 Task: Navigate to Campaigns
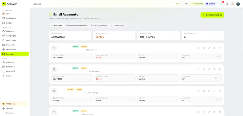(x=15, y=36)
